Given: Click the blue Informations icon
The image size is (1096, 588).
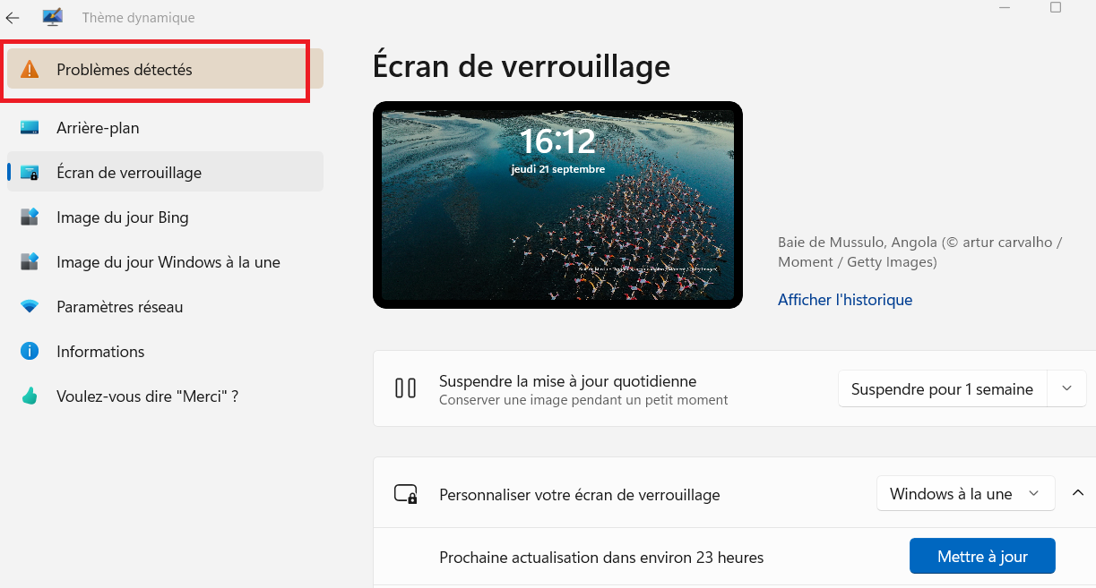Looking at the screenshot, I should click(30, 352).
